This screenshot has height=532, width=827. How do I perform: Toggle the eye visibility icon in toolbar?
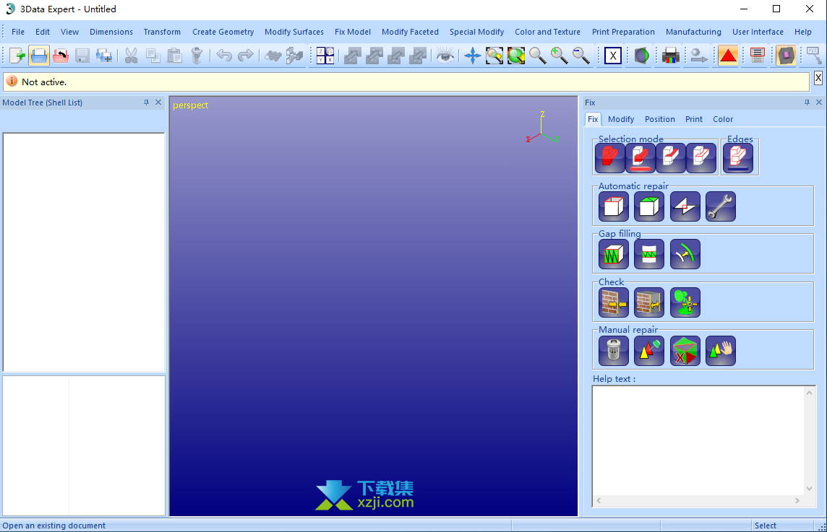coord(445,56)
